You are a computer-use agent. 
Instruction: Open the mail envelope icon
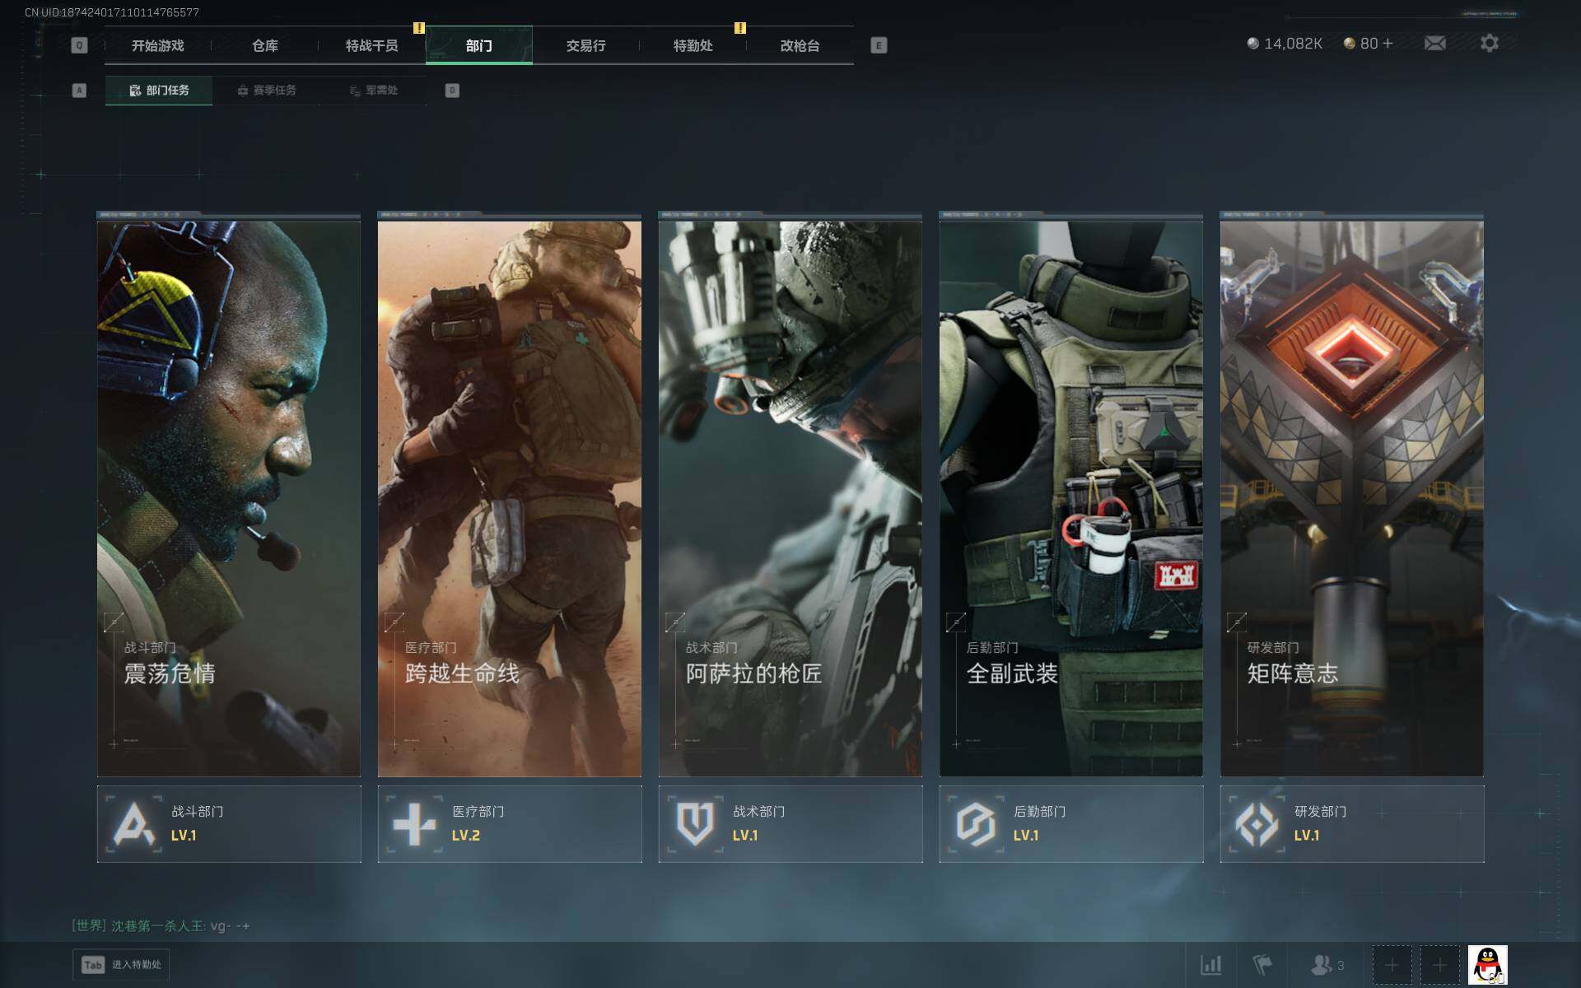tap(1434, 44)
